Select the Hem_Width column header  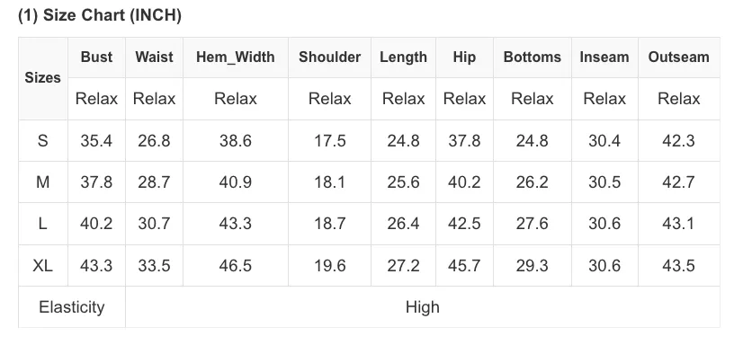coord(236,57)
